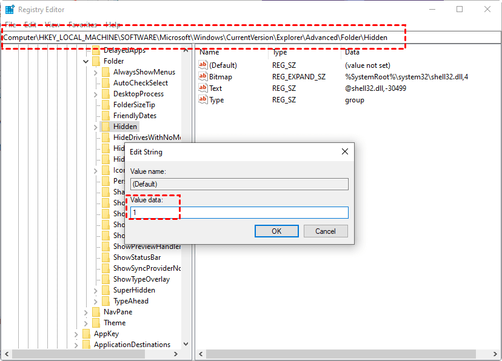Open the Help menu
Image resolution: width=502 pixels, height=361 pixels.
click(113, 24)
